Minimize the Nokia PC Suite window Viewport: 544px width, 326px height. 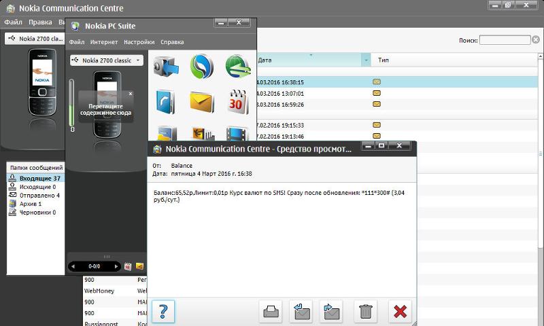click(x=222, y=22)
